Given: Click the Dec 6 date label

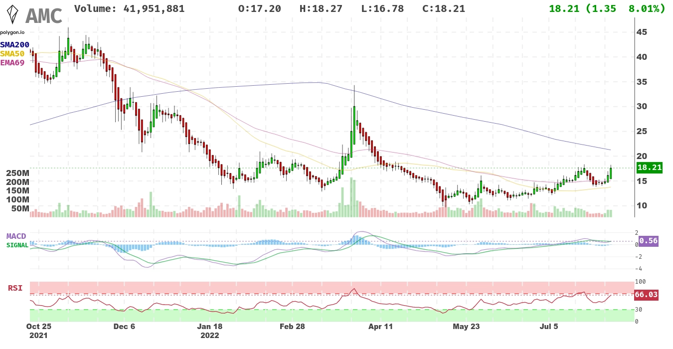Looking at the screenshot, I should click(124, 327).
